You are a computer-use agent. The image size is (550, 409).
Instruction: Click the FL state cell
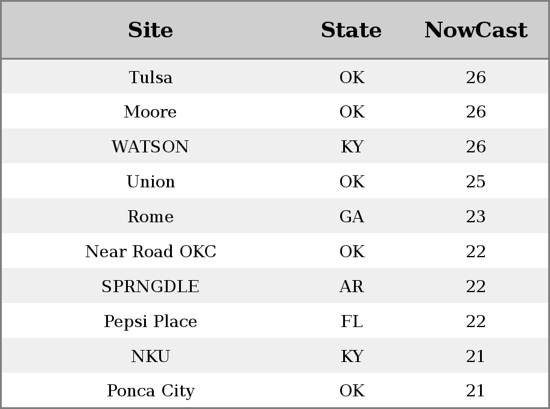tap(352, 322)
